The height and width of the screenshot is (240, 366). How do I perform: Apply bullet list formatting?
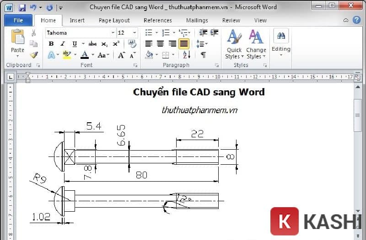tap(149, 32)
